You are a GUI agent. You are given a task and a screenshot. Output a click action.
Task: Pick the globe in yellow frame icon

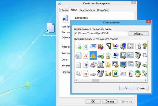(116, 73)
